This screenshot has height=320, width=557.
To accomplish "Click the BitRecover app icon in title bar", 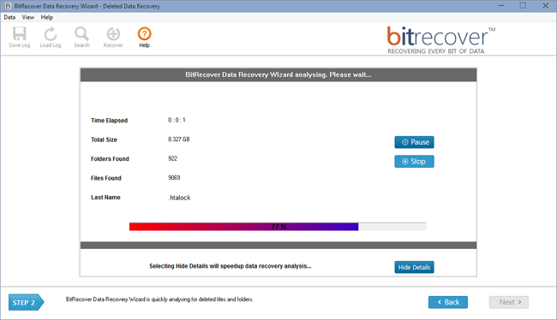I will pyautogui.click(x=8, y=6).
